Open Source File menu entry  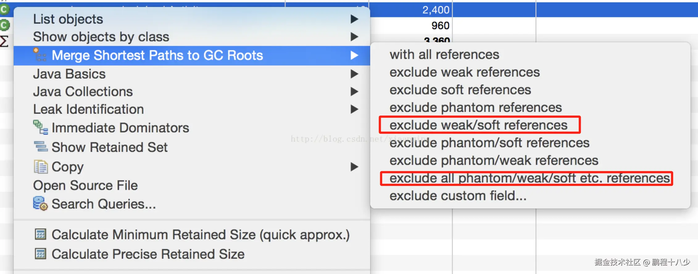tap(85, 185)
